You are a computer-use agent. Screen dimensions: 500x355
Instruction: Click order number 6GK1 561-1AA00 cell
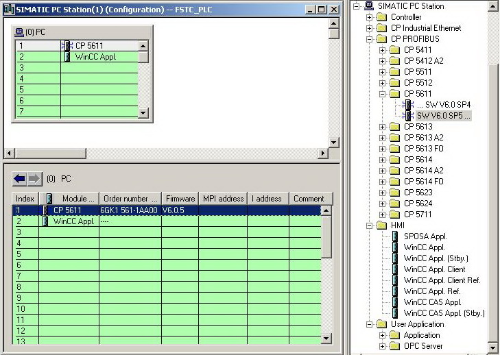point(130,210)
